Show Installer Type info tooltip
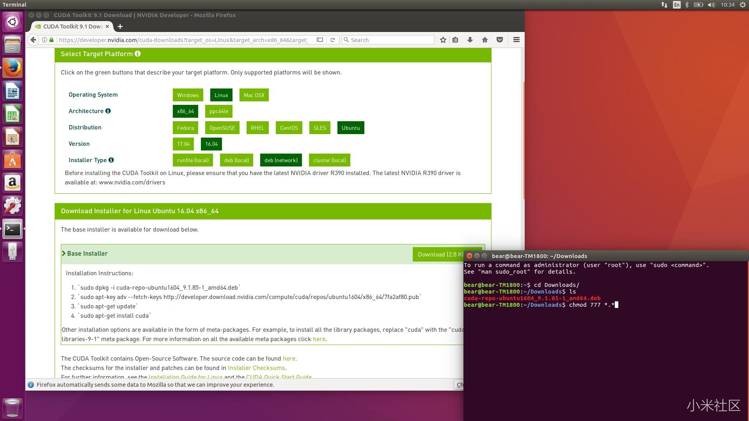The width and height of the screenshot is (749, 421). 111,160
